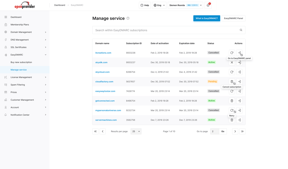Click help icon next to Manage service
This screenshot has height=169, width=288.
tap(128, 18)
